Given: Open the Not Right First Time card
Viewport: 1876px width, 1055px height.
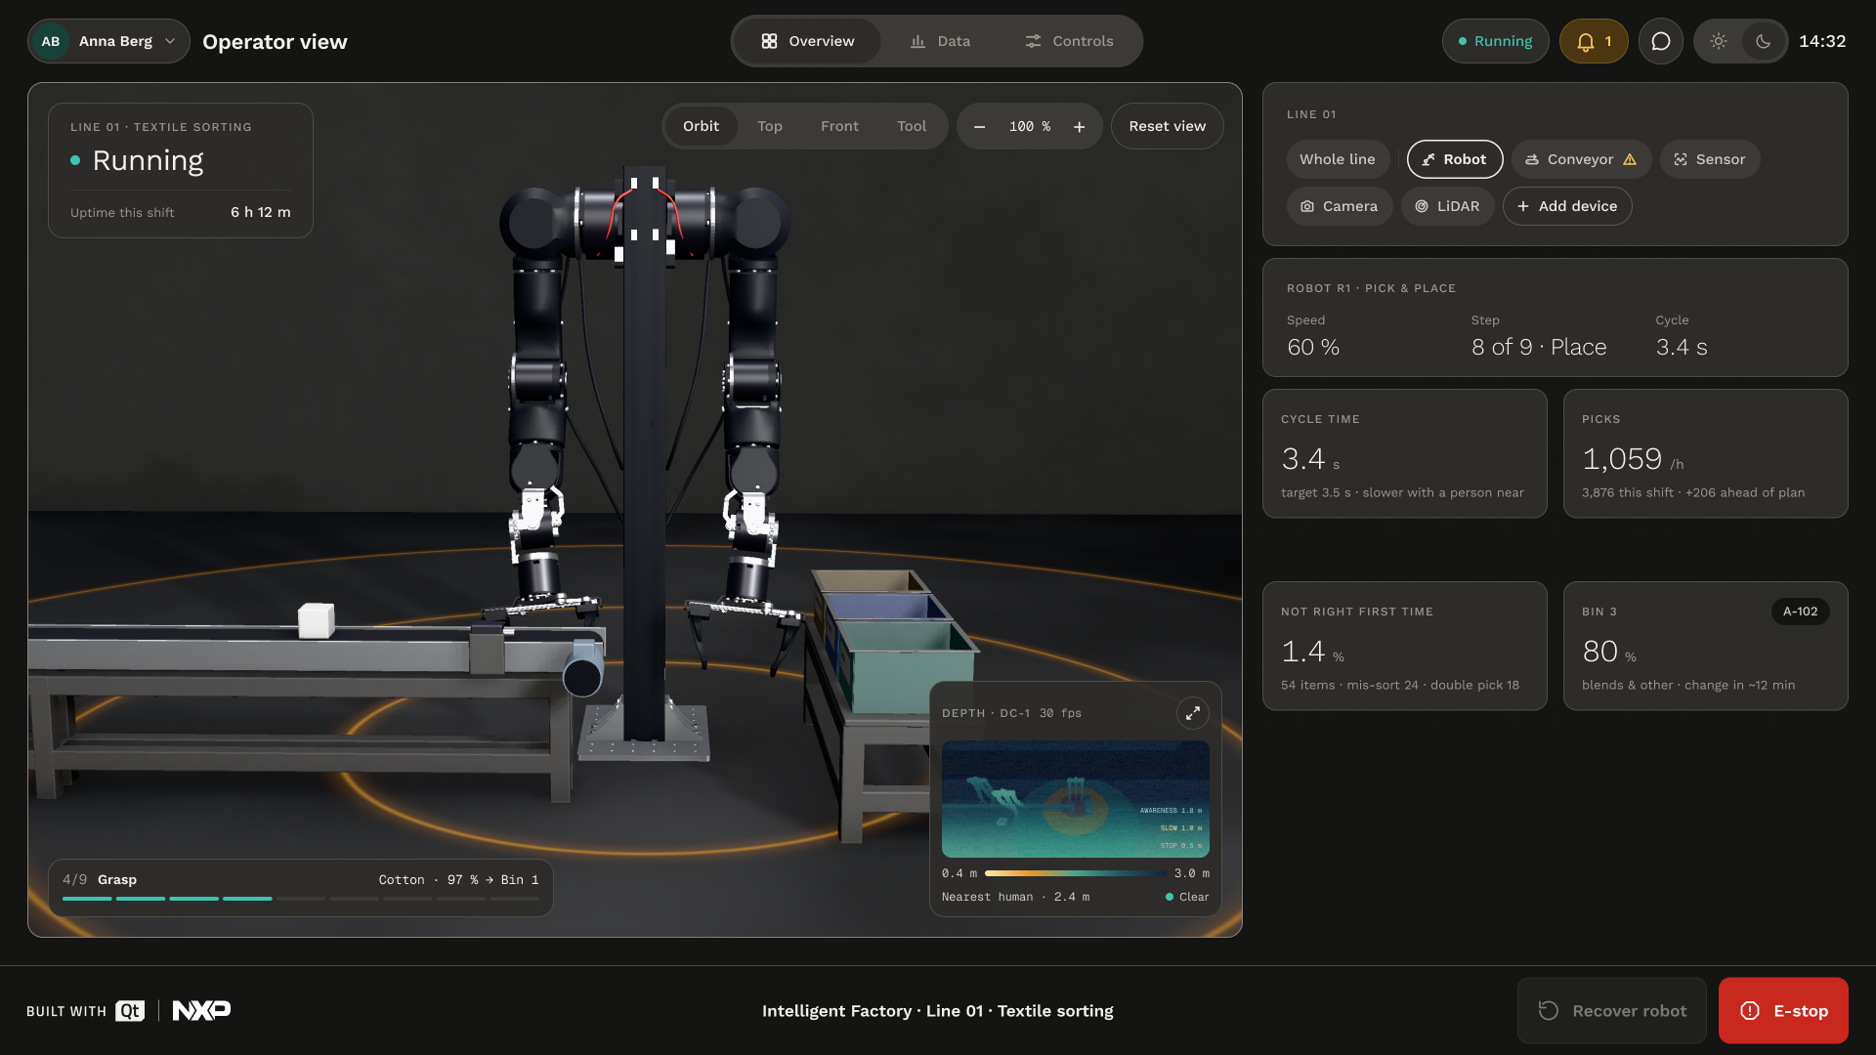Looking at the screenshot, I should 1404,646.
